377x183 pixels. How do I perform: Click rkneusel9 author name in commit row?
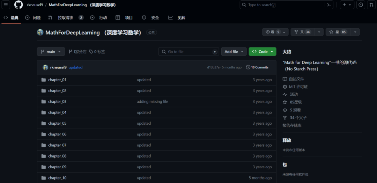pyautogui.click(x=58, y=67)
